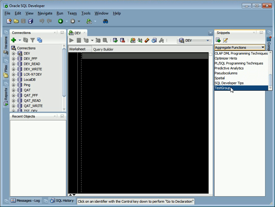This screenshot has width=275, height=207.
Task: Apply filter icon in Connections panel
Action: click(x=33, y=40)
